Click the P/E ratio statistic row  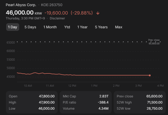86,102
